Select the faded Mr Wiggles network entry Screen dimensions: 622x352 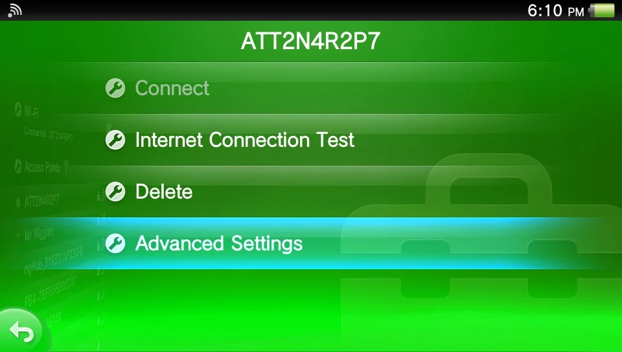[38, 234]
